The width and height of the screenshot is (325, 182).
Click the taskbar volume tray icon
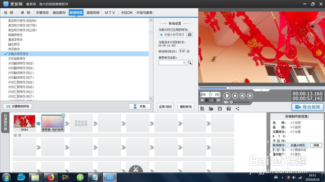294,177
